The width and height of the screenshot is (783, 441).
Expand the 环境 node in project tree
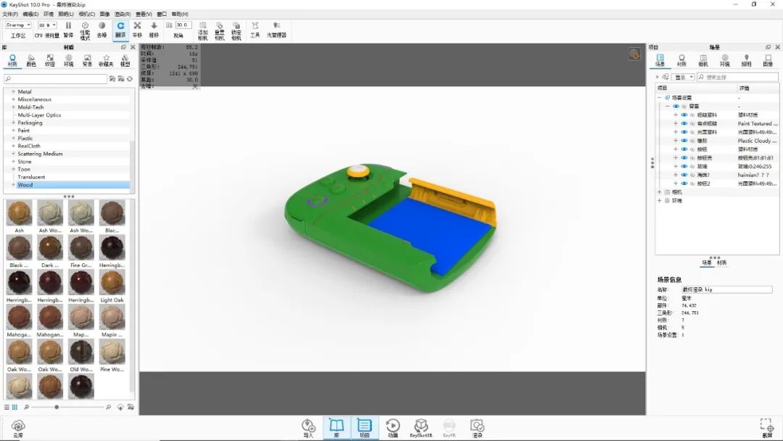coord(659,200)
